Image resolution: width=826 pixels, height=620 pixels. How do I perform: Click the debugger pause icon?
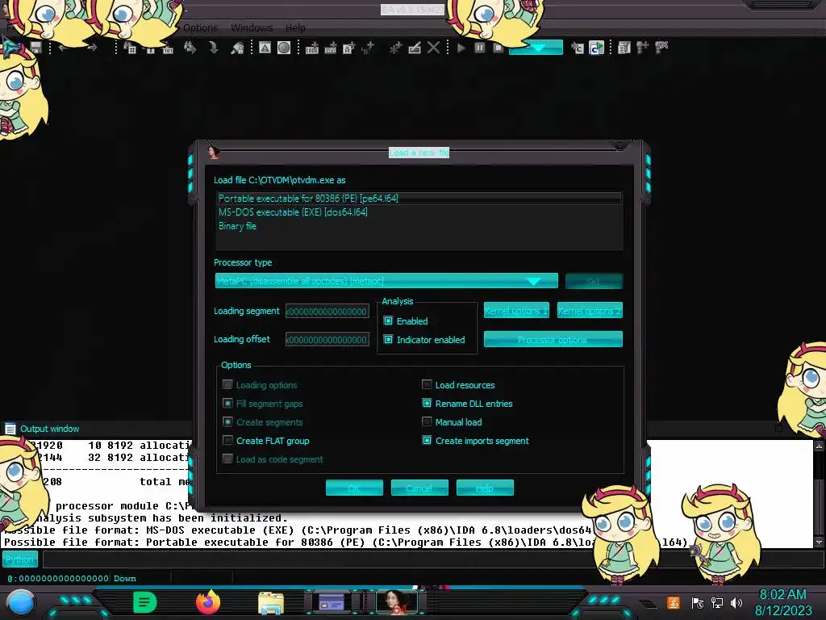tap(480, 48)
